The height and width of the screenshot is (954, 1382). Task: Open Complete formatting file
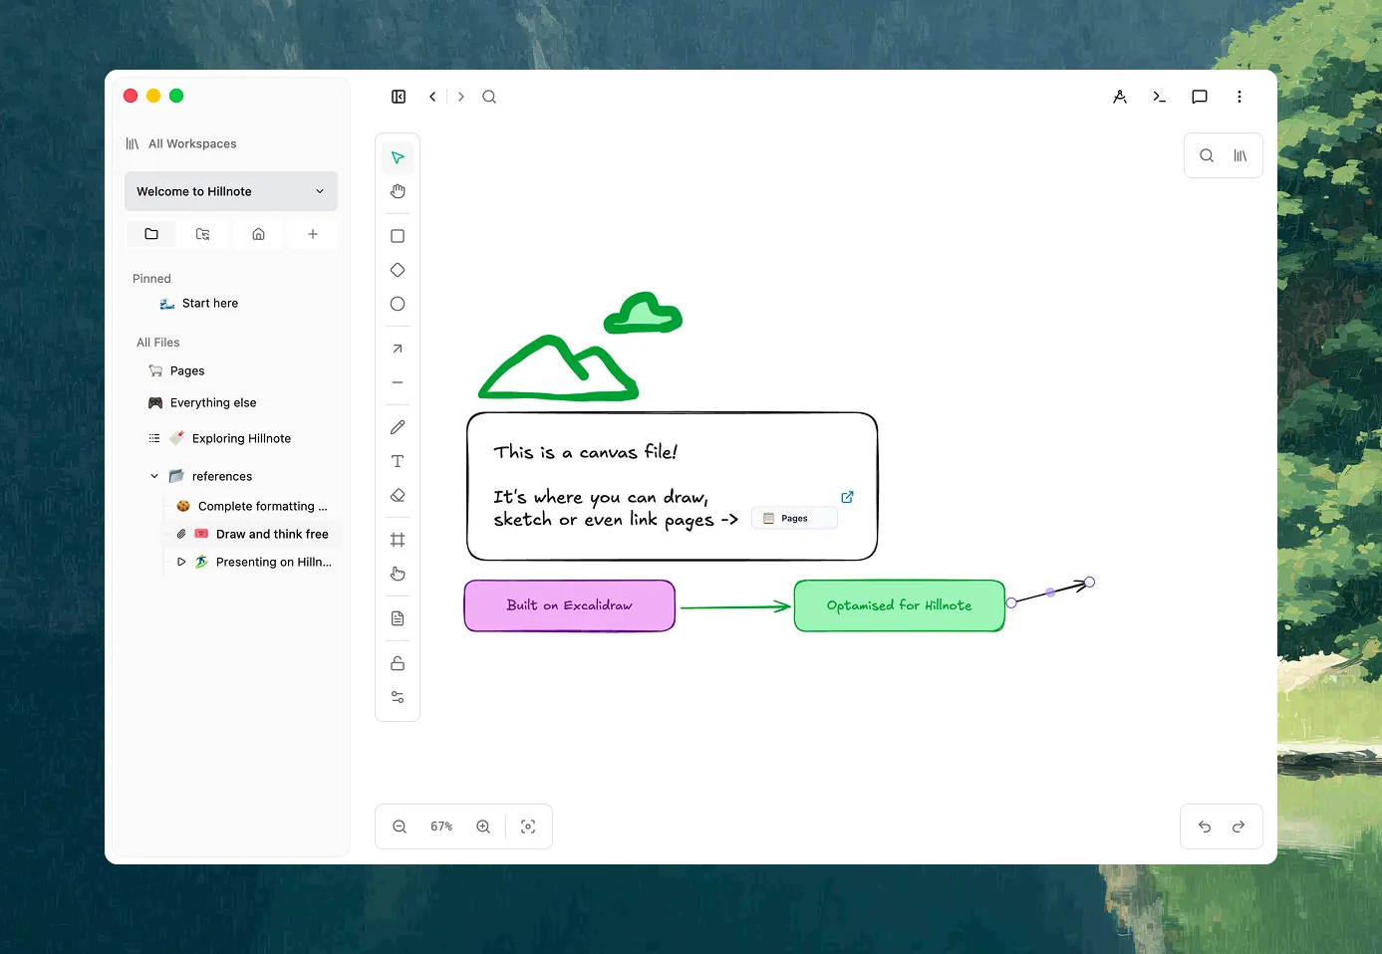pos(251,506)
